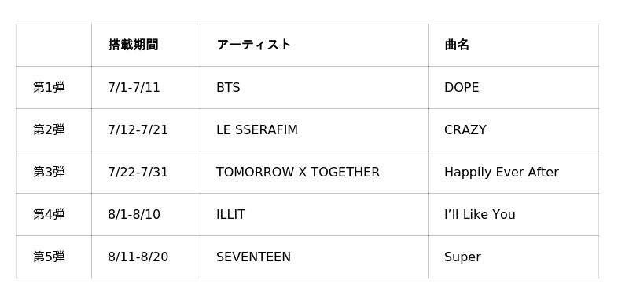The image size is (629, 302).
Task: Click the 7/1-7/11 date cell
Action: 134,87
